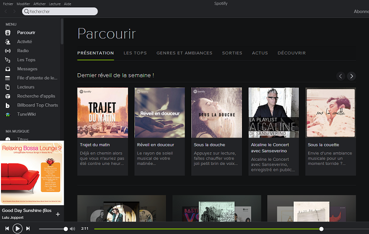Mute sound with the speaker icon
369x234 pixels.
click(x=72, y=229)
